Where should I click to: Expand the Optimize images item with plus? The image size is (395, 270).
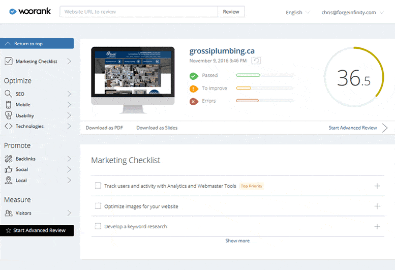point(377,206)
